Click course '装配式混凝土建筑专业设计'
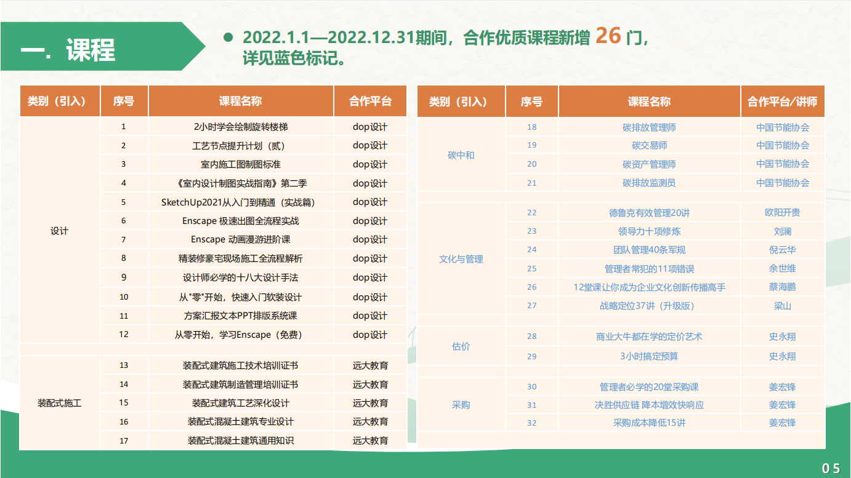 click(241, 421)
